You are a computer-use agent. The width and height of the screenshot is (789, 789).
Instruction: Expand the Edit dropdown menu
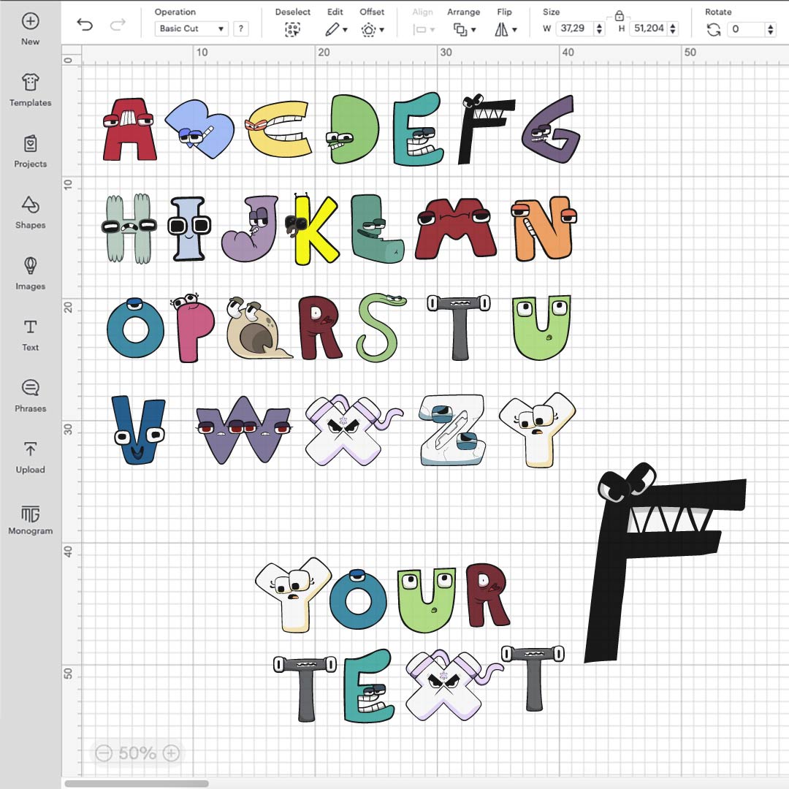[x=336, y=30]
